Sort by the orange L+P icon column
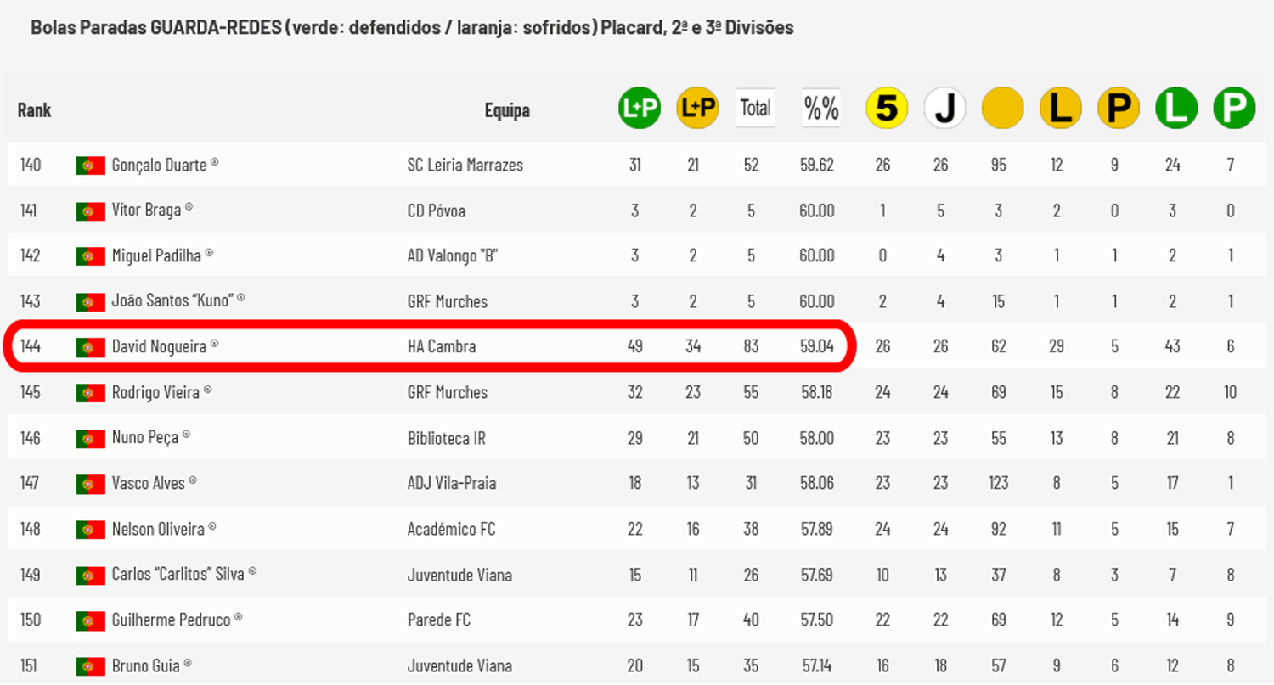The height and width of the screenshot is (685, 1274). coord(697,109)
